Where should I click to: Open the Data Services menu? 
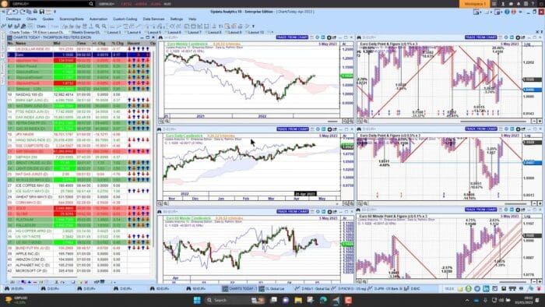click(153, 19)
